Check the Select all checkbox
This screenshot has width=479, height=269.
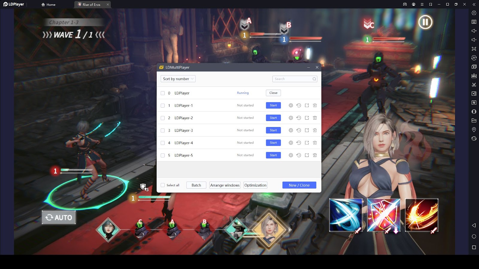(x=163, y=185)
